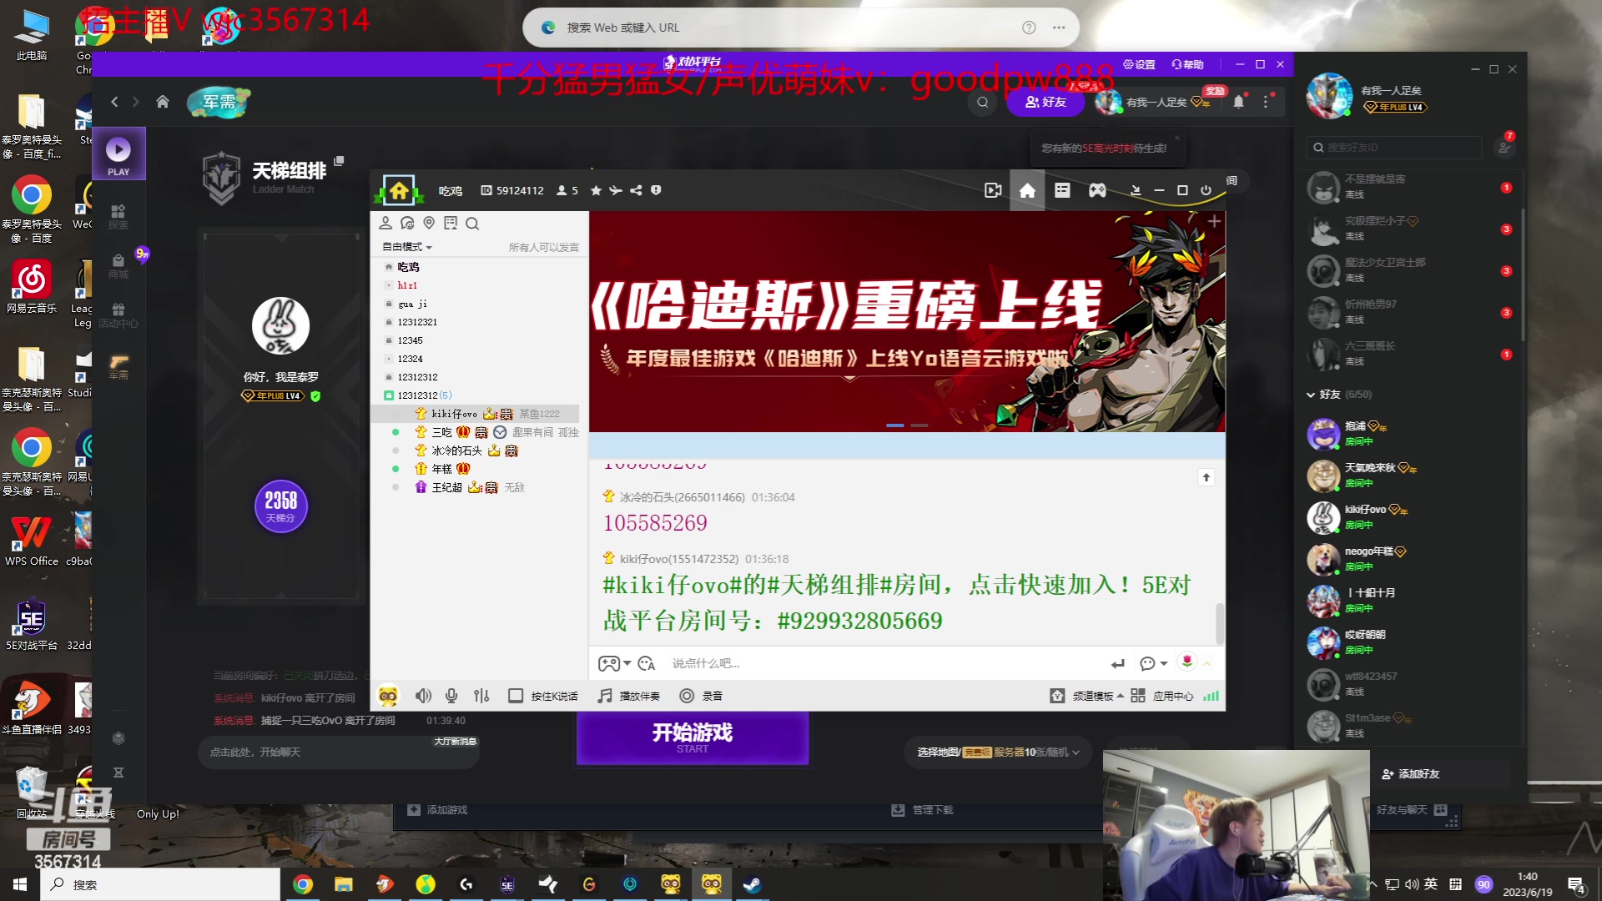Click the notification bell in 5E header
Image resolution: width=1602 pixels, height=901 pixels.
(x=1239, y=102)
